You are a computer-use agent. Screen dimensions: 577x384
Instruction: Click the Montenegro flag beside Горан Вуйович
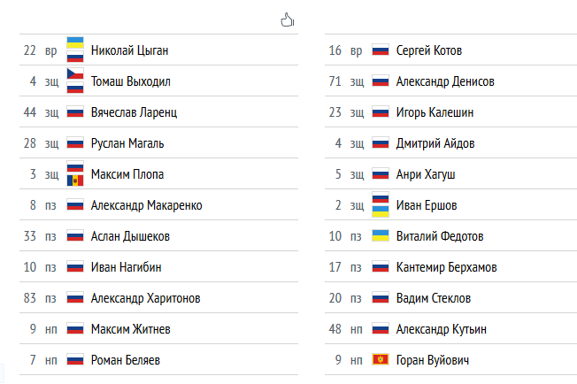381,360
